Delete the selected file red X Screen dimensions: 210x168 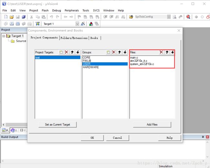(162, 52)
